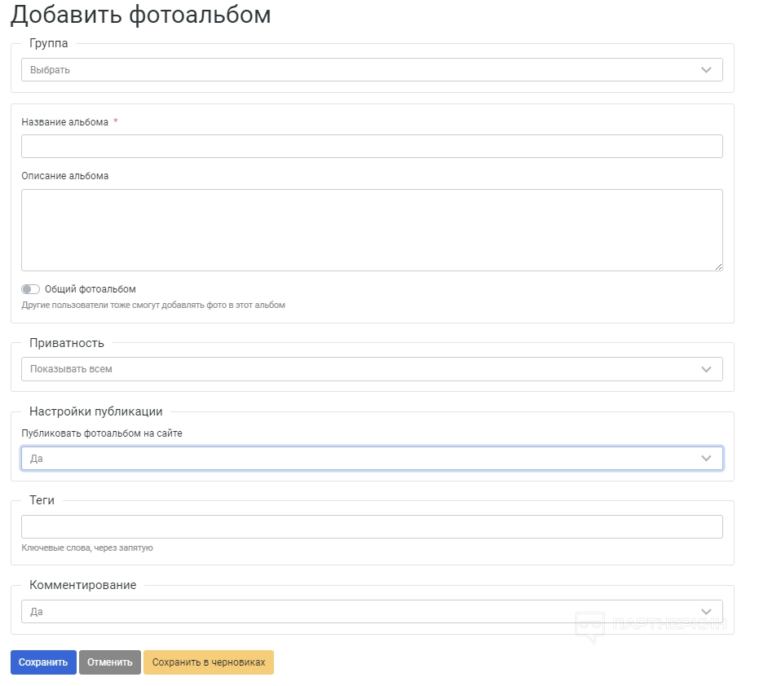Image resolution: width=768 pixels, height=686 pixels.
Task: Click inside the Описание альбома textarea
Action: click(x=372, y=230)
